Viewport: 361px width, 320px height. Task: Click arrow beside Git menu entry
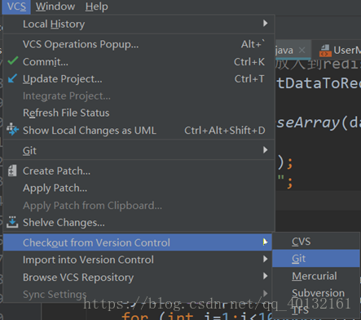(266, 150)
